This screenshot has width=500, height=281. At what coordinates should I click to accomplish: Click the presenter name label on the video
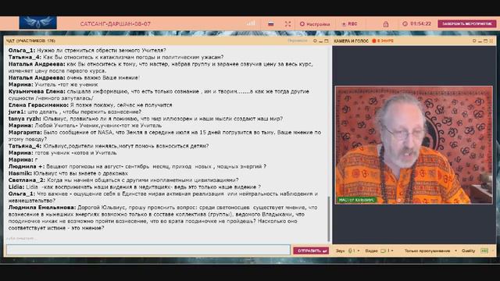coord(357,200)
